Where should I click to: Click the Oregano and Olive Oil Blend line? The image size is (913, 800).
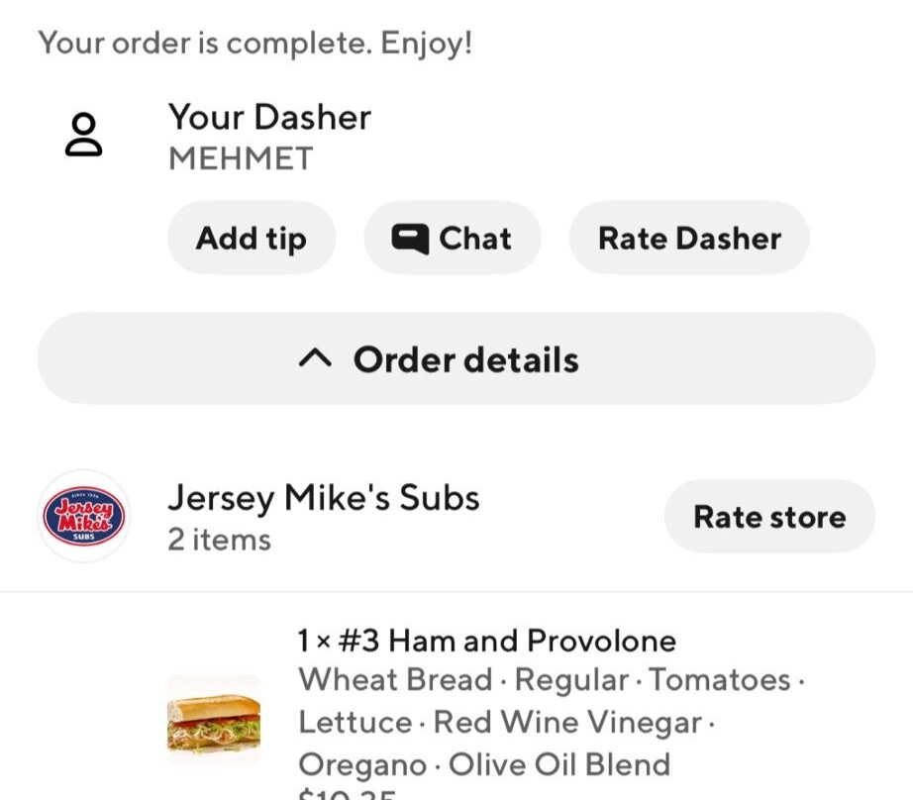pyautogui.click(x=484, y=764)
